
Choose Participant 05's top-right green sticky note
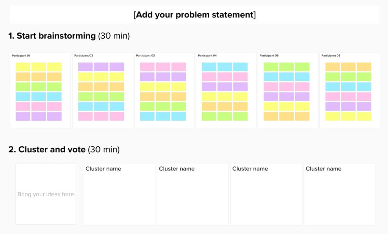302,67
